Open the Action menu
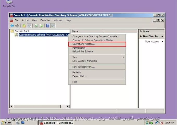 [25, 20]
